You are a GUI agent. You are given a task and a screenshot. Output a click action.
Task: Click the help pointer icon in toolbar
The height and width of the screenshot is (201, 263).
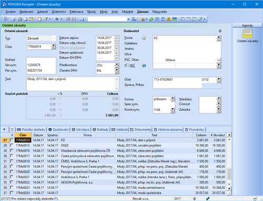[200, 19]
